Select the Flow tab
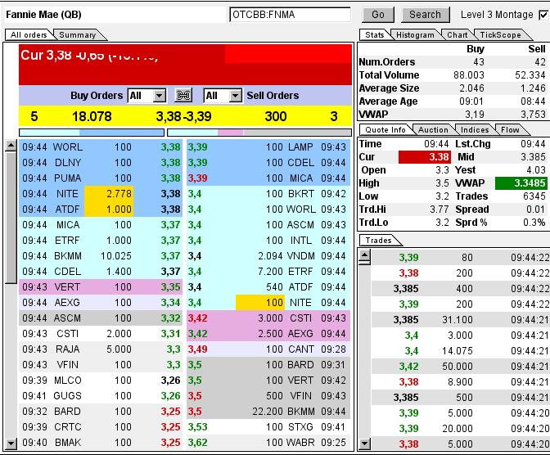This screenshot has width=550, height=455. point(511,130)
